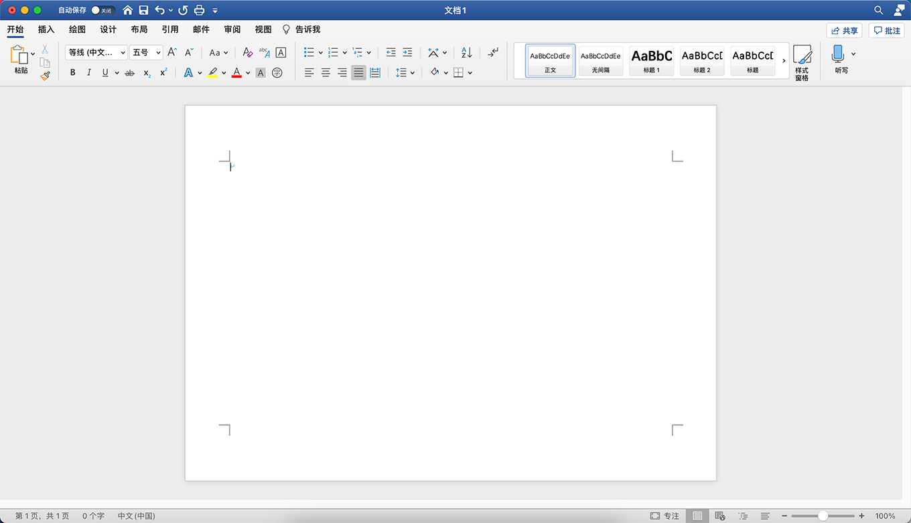
Task: Open the font size dropdown
Action: pyautogui.click(x=146, y=52)
